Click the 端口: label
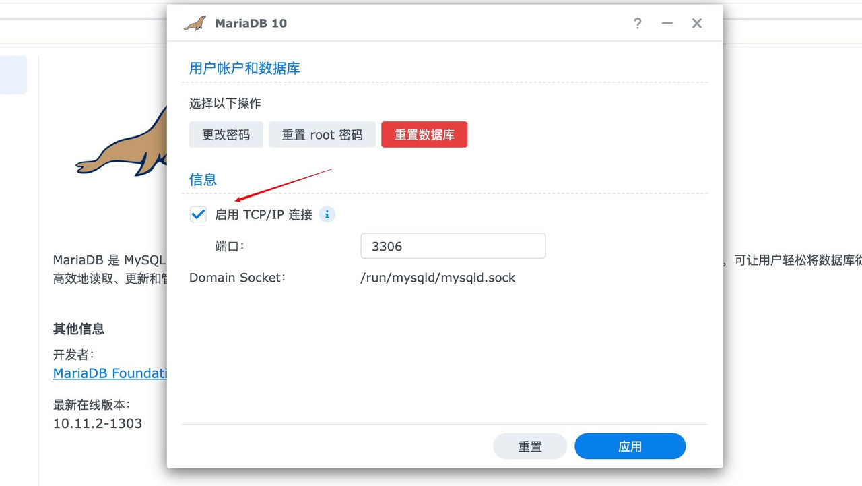Image resolution: width=862 pixels, height=486 pixels. [230, 246]
